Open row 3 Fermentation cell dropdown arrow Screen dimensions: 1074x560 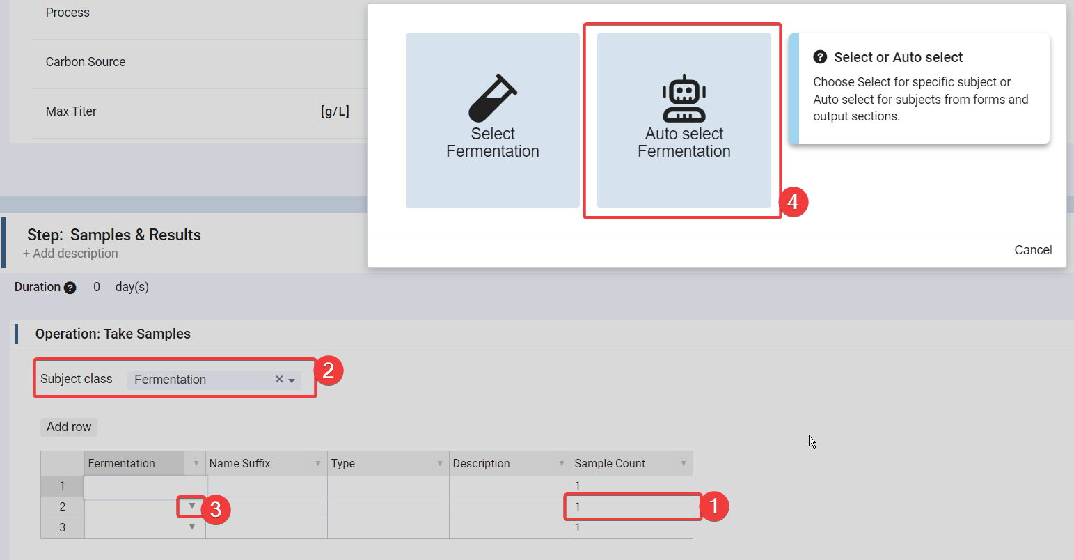point(192,527)
